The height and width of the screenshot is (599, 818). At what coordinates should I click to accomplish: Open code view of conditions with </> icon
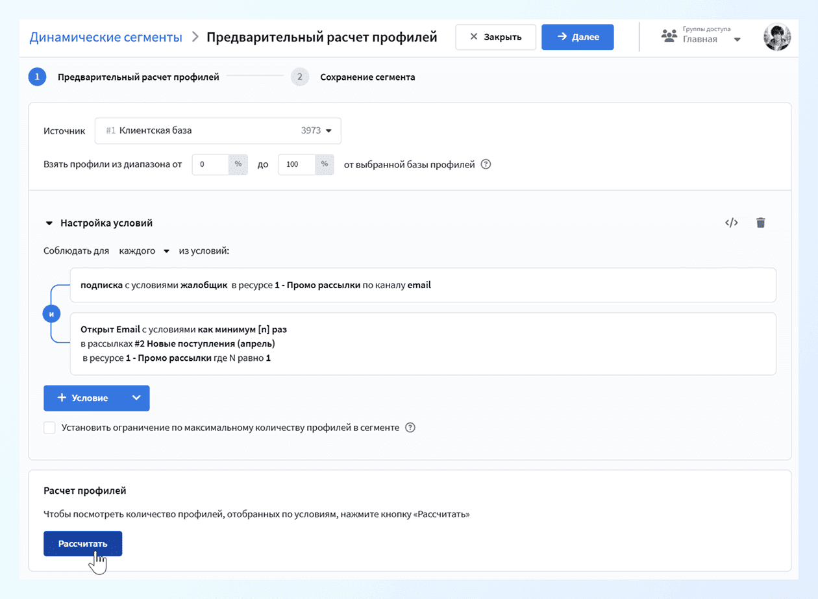click(731, 222)
